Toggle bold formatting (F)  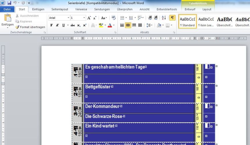[x=51, y=25]
